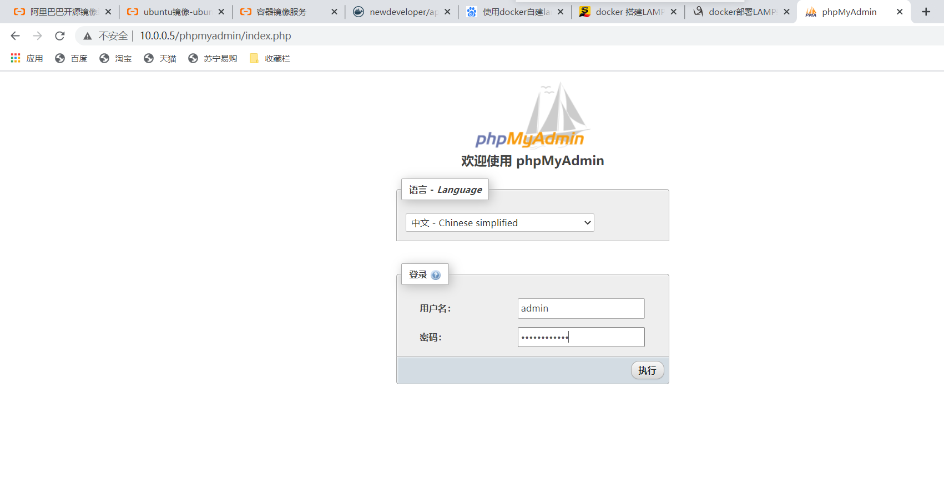The width and height of the screenshot is (944, 494).
Task: Open the 天猫 bookmark
Action: click(x=160, y=58)
